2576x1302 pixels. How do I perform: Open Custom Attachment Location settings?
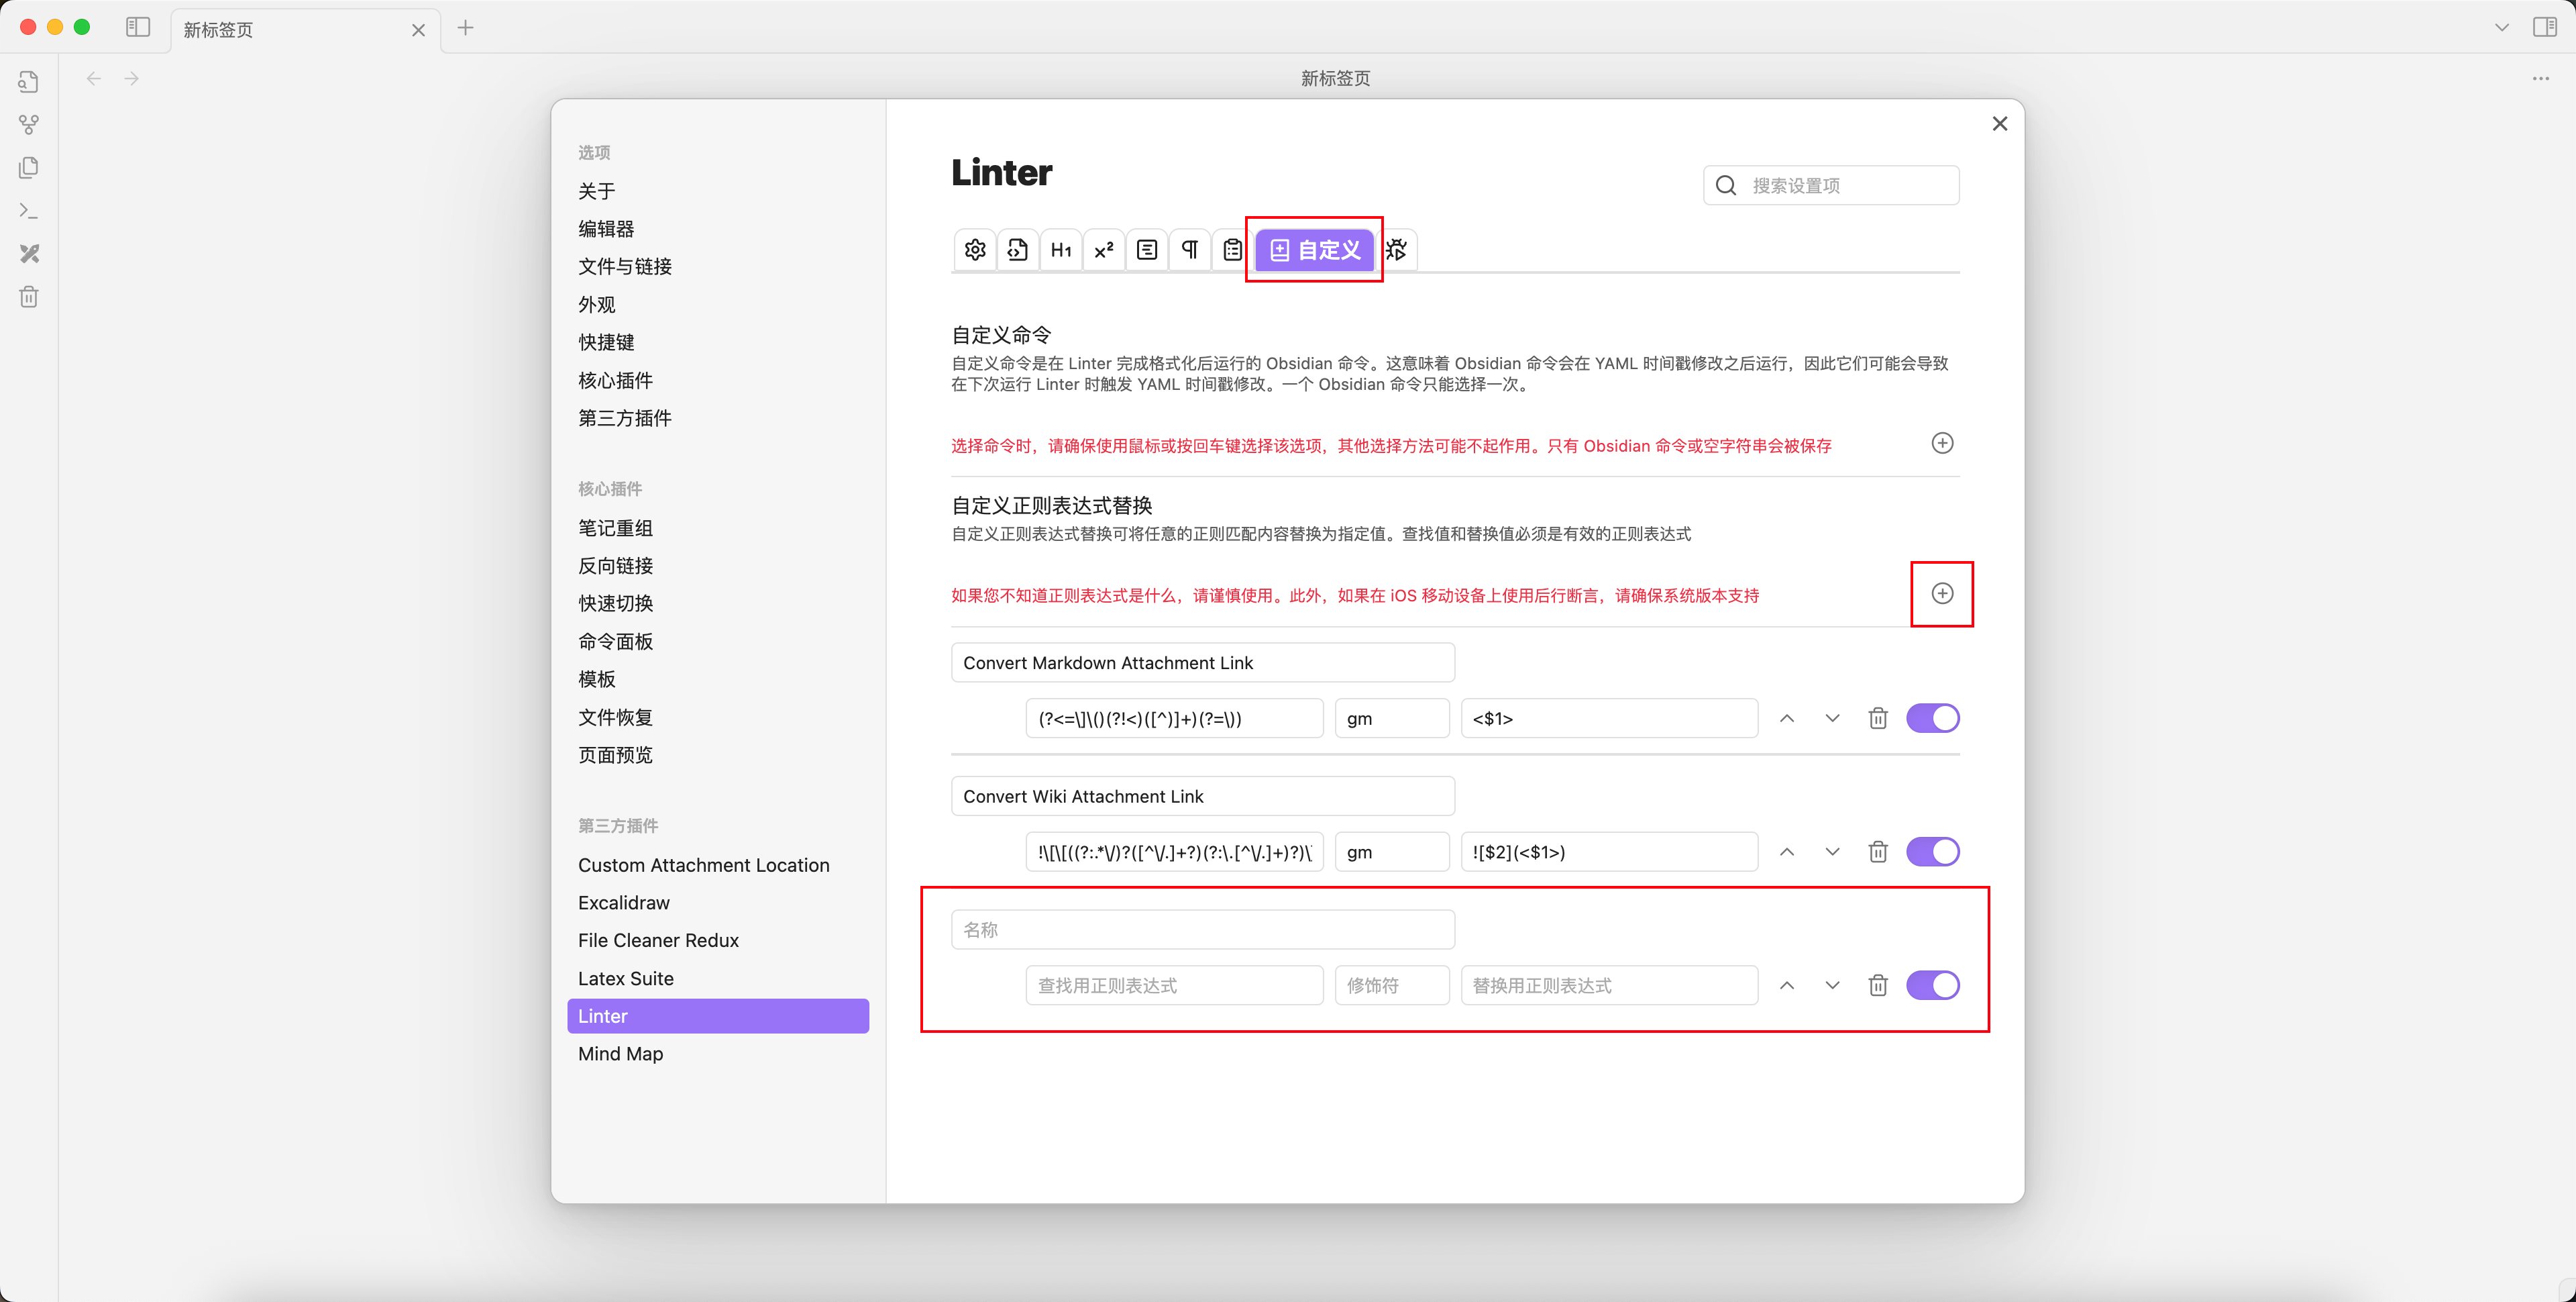(x=703, y=864)
